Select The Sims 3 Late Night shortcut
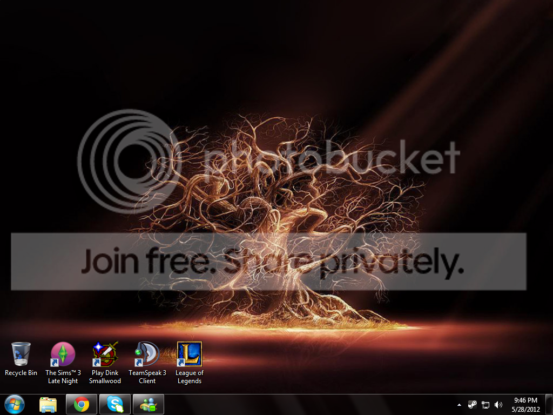This screenshot has height=415, width=553. pos(63,363)
